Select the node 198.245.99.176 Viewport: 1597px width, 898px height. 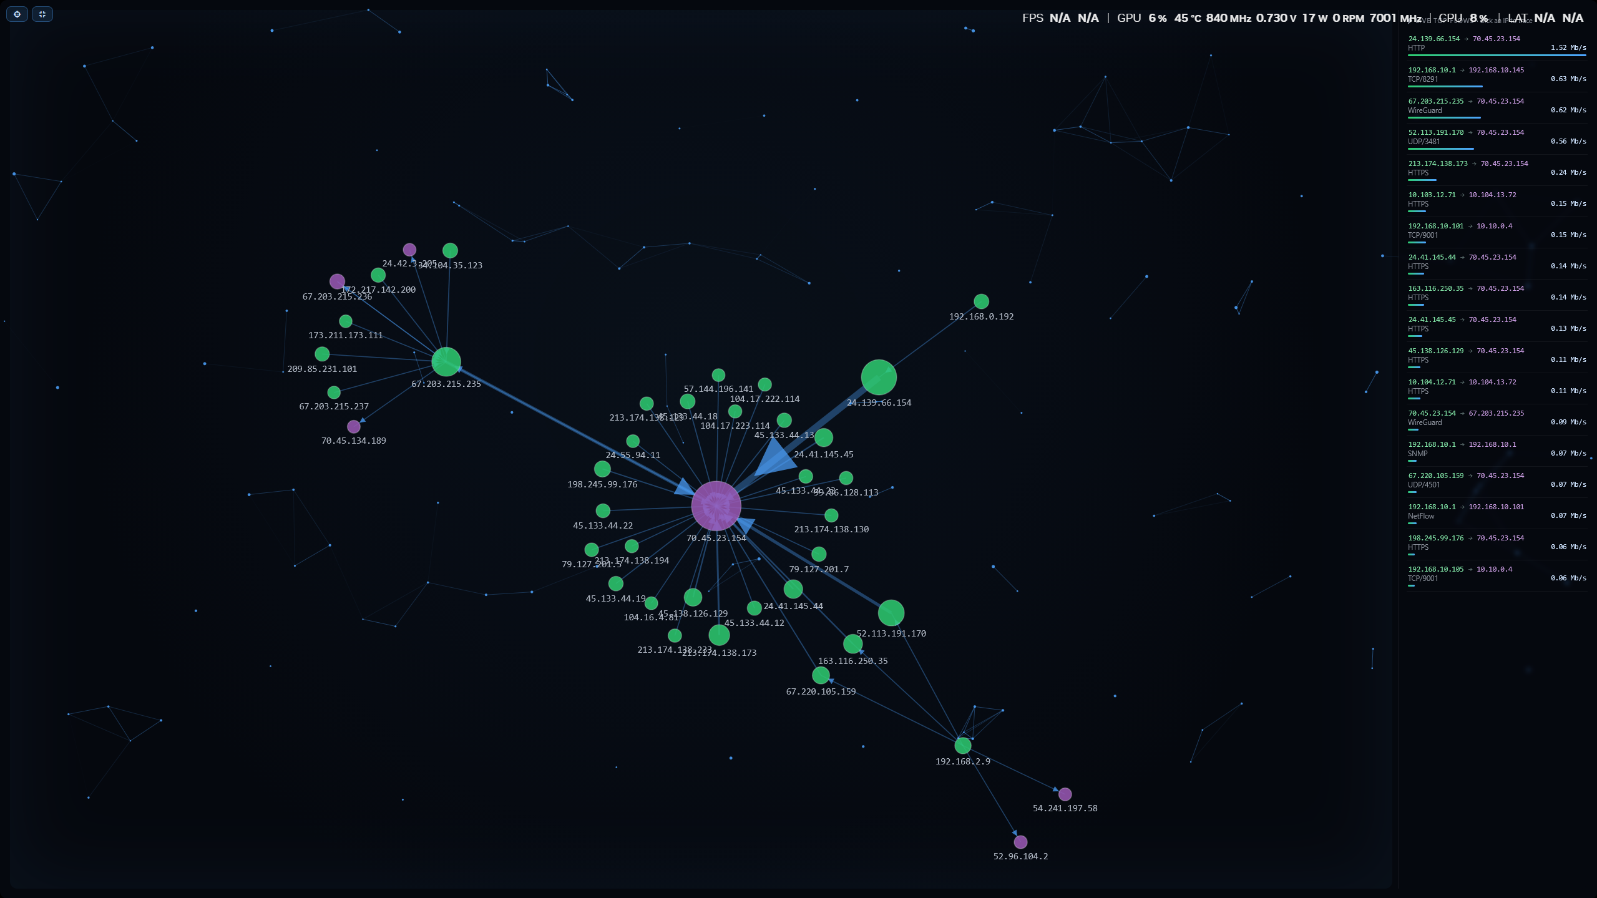point(602,469)
